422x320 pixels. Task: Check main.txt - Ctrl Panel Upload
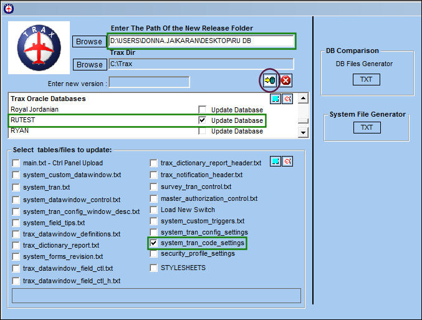pyautogui.click(x=16, y=163)
